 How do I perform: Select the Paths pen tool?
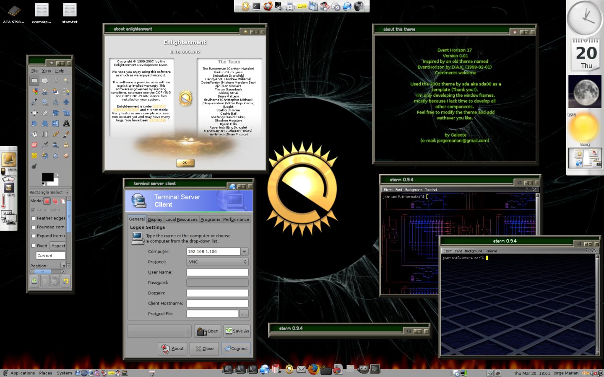[x=66, y=91]
